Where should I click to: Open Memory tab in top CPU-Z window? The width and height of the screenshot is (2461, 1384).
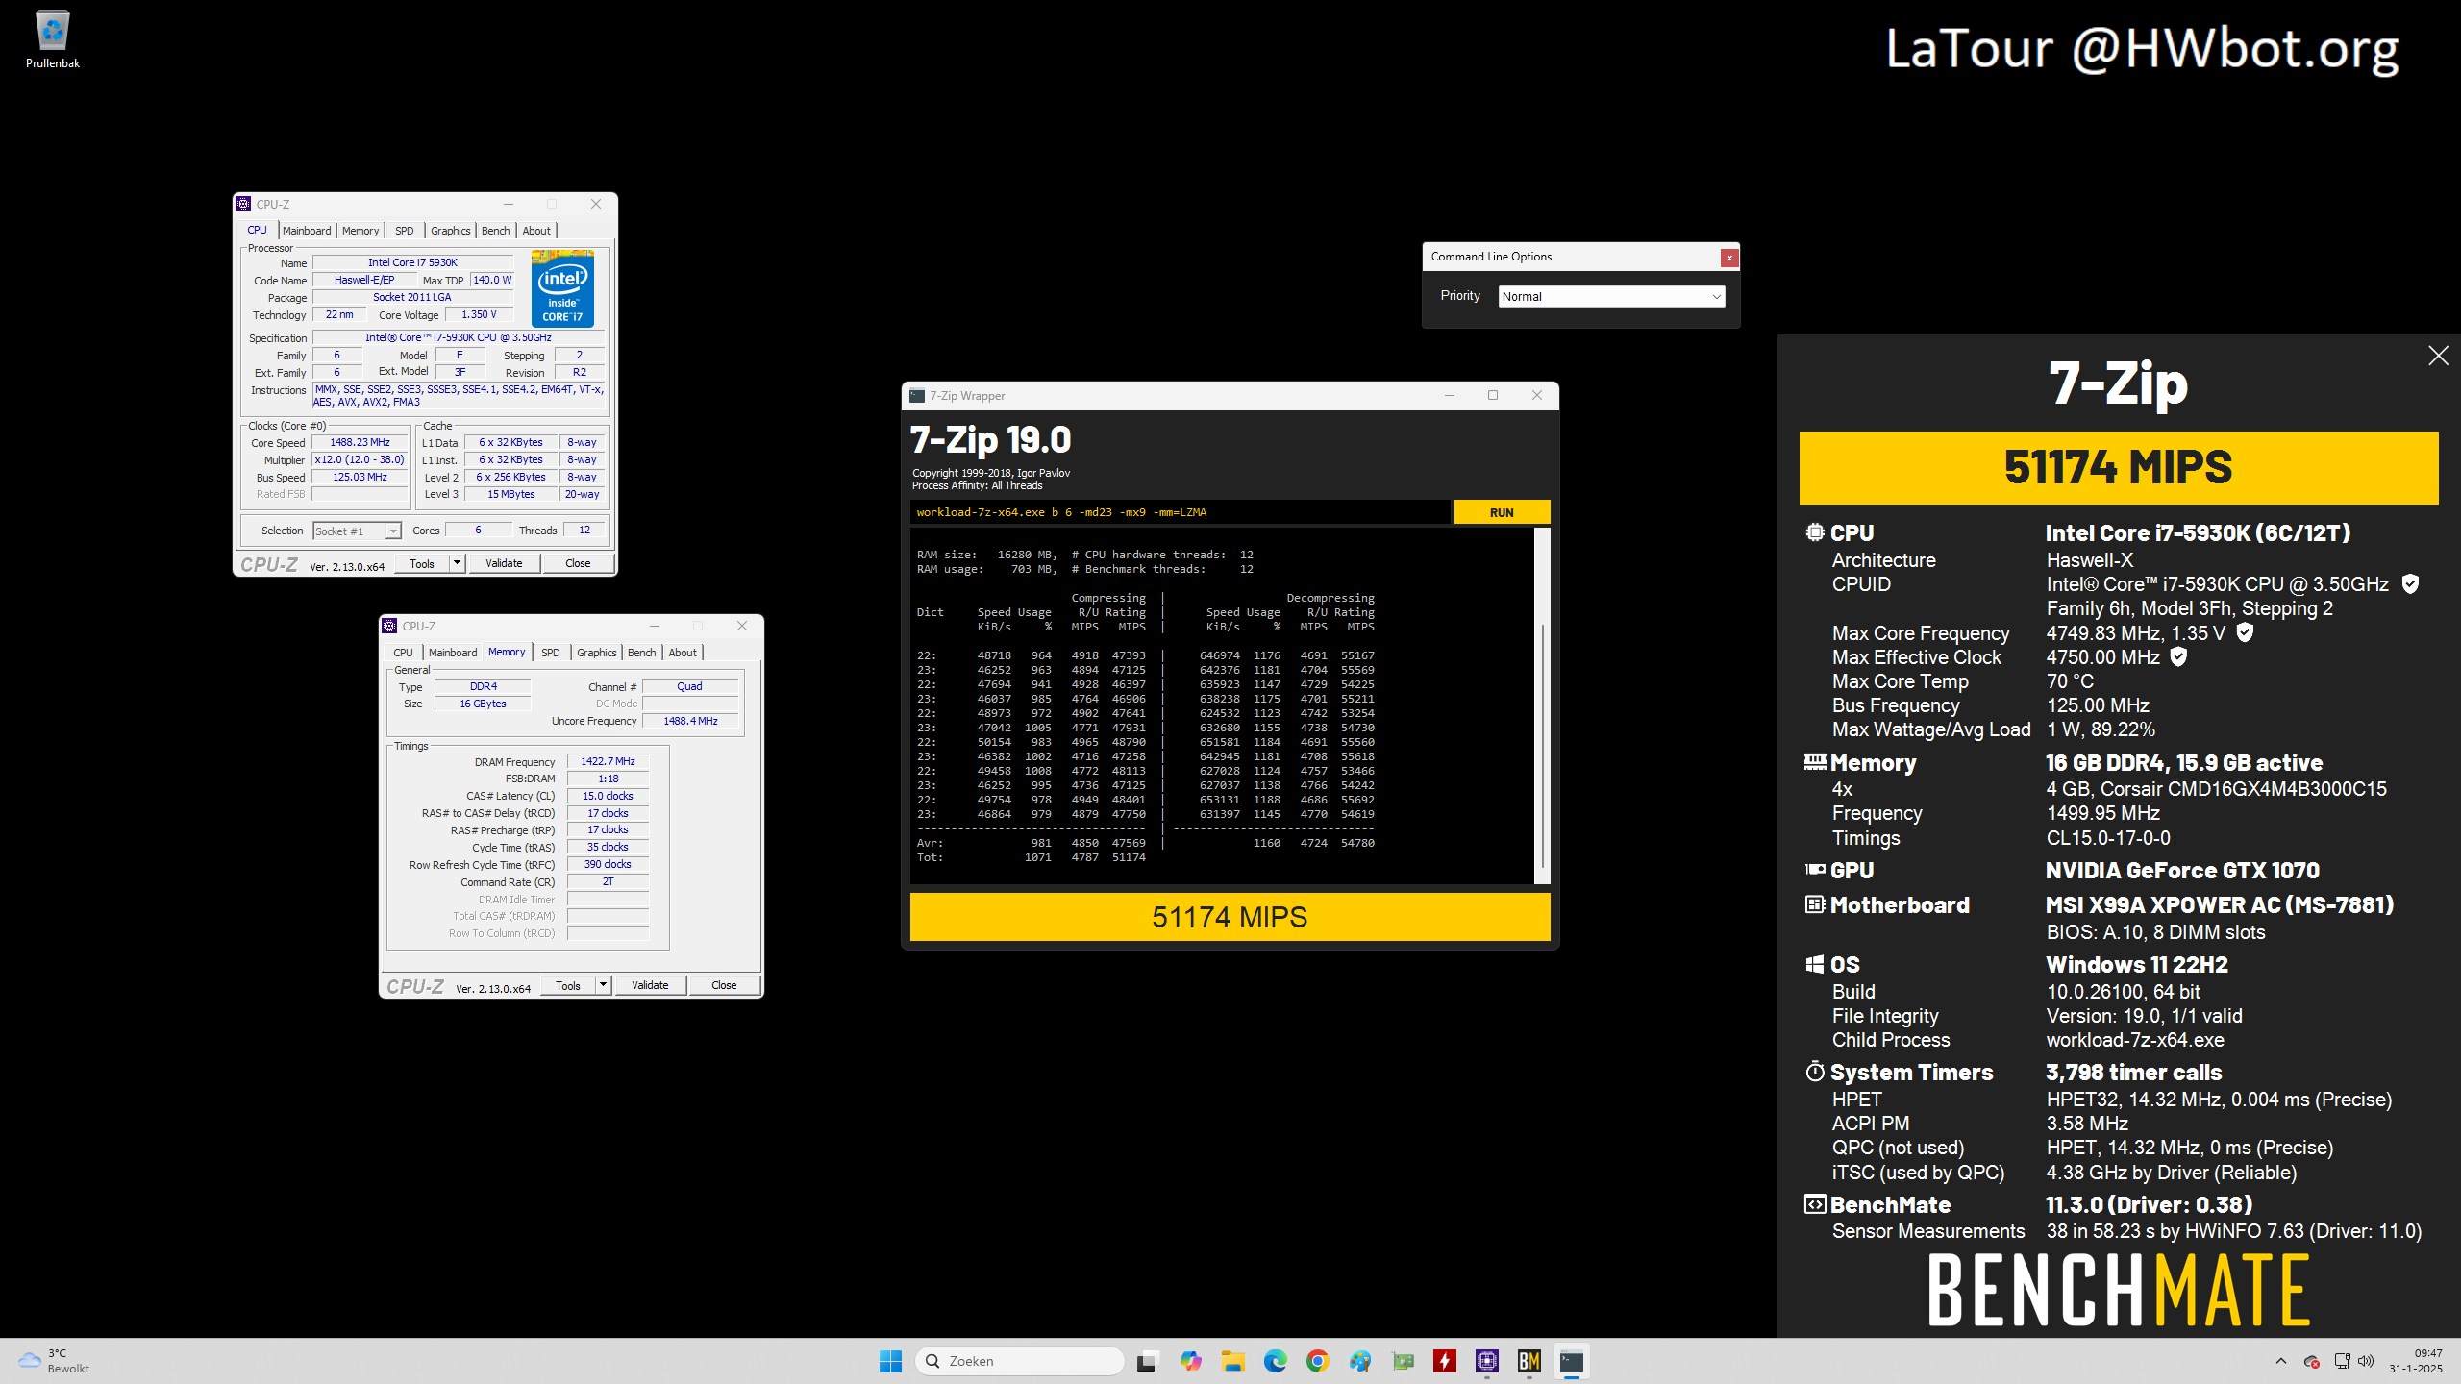(360, 231)
